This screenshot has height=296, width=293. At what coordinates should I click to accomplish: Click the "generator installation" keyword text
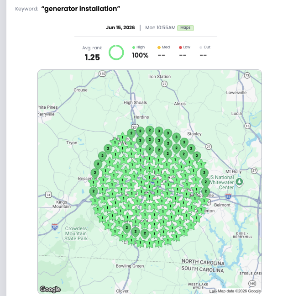[81, 9]
